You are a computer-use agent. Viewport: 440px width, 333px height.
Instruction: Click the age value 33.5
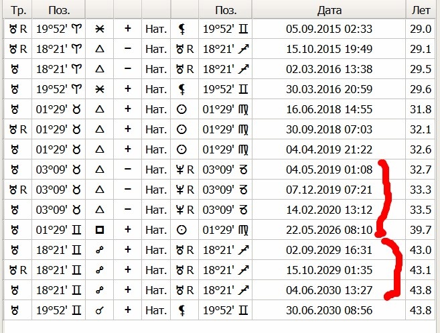(421, 210)
